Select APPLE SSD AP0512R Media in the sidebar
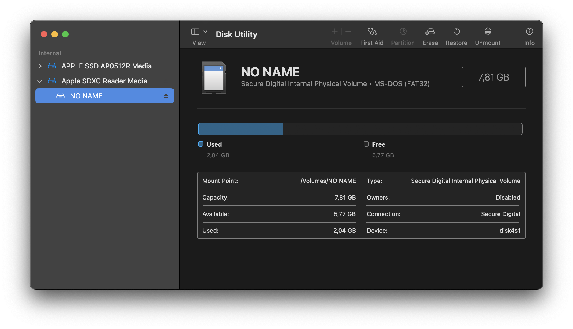This screenshot has width=573, height=329. click(106, 66)
